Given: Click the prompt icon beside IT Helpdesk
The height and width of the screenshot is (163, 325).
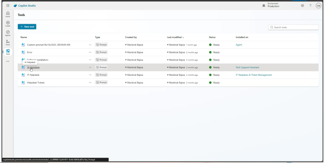Looking at the screenshot, I should [23, 75].
